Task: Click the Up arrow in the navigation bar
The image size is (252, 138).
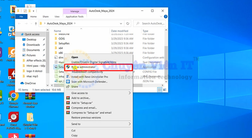Action: (36, 23)
